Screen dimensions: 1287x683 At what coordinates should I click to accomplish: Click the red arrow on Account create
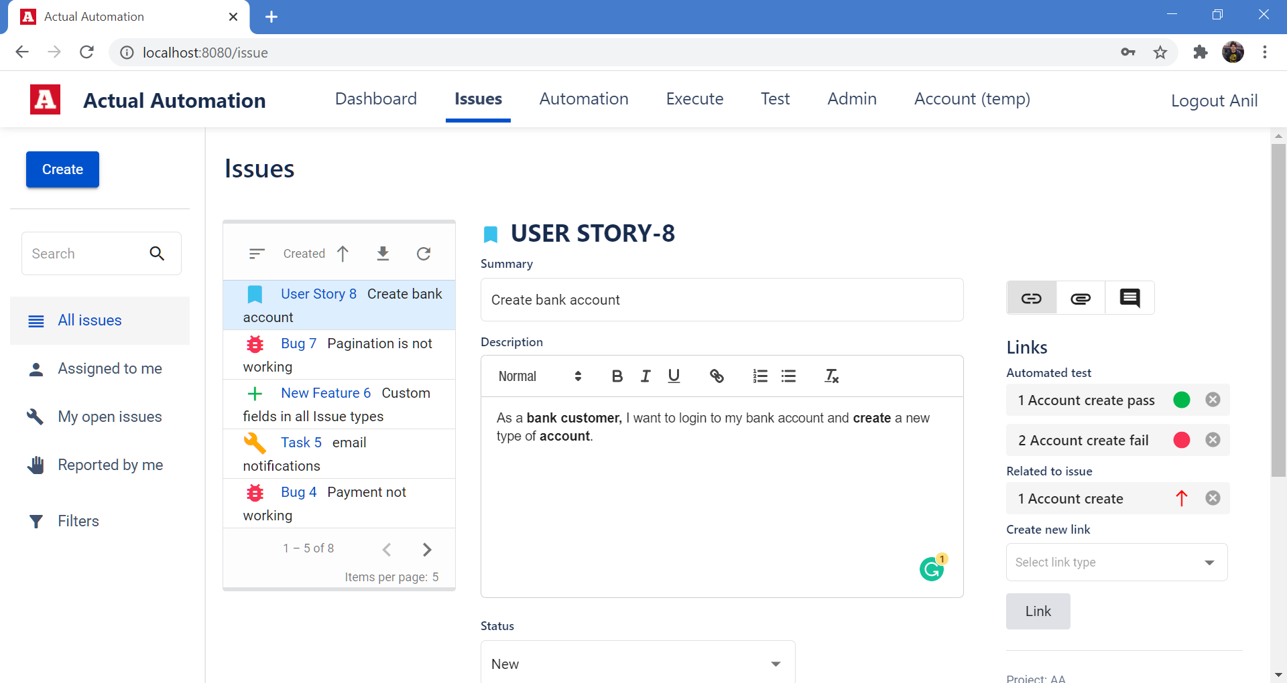(x=1181, y=498)
